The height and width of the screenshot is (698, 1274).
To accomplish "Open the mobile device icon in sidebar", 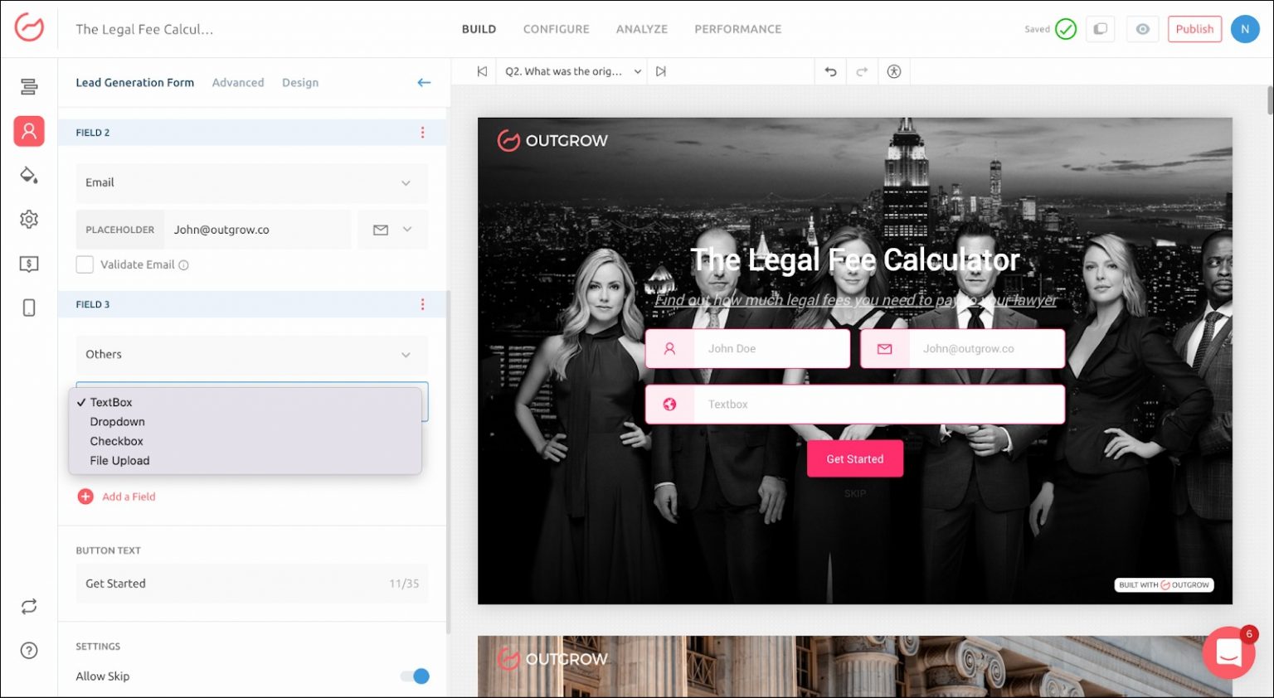I will coord(29,308).
